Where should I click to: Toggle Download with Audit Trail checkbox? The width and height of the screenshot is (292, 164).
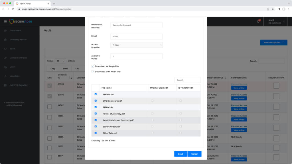[93, 72]
